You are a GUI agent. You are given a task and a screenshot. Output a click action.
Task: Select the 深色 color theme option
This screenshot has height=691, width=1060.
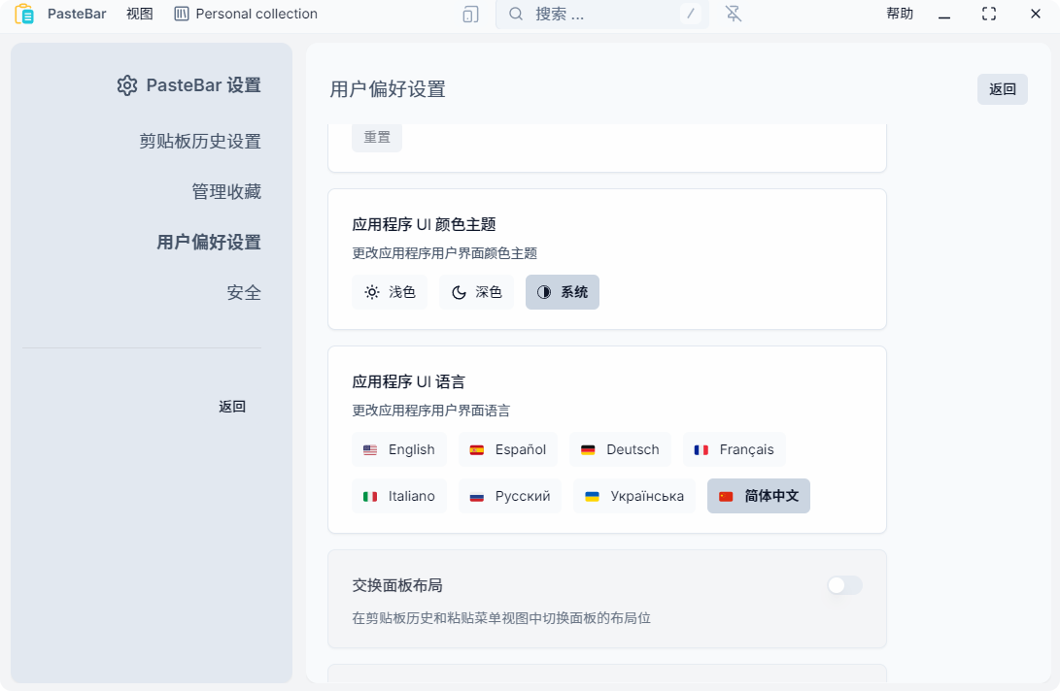[476, 292]
